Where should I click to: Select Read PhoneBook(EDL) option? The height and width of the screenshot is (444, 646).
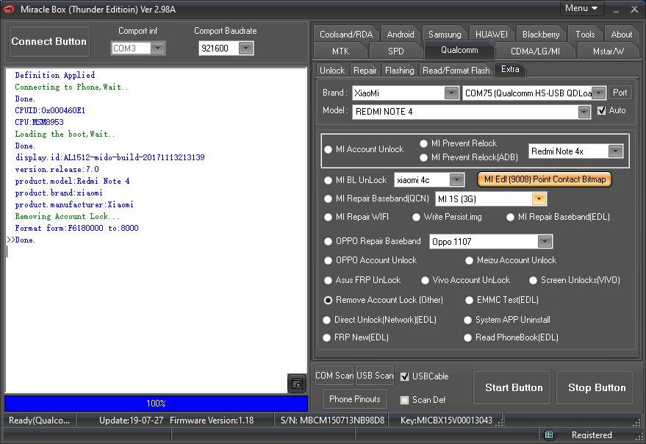coord(467,337)
